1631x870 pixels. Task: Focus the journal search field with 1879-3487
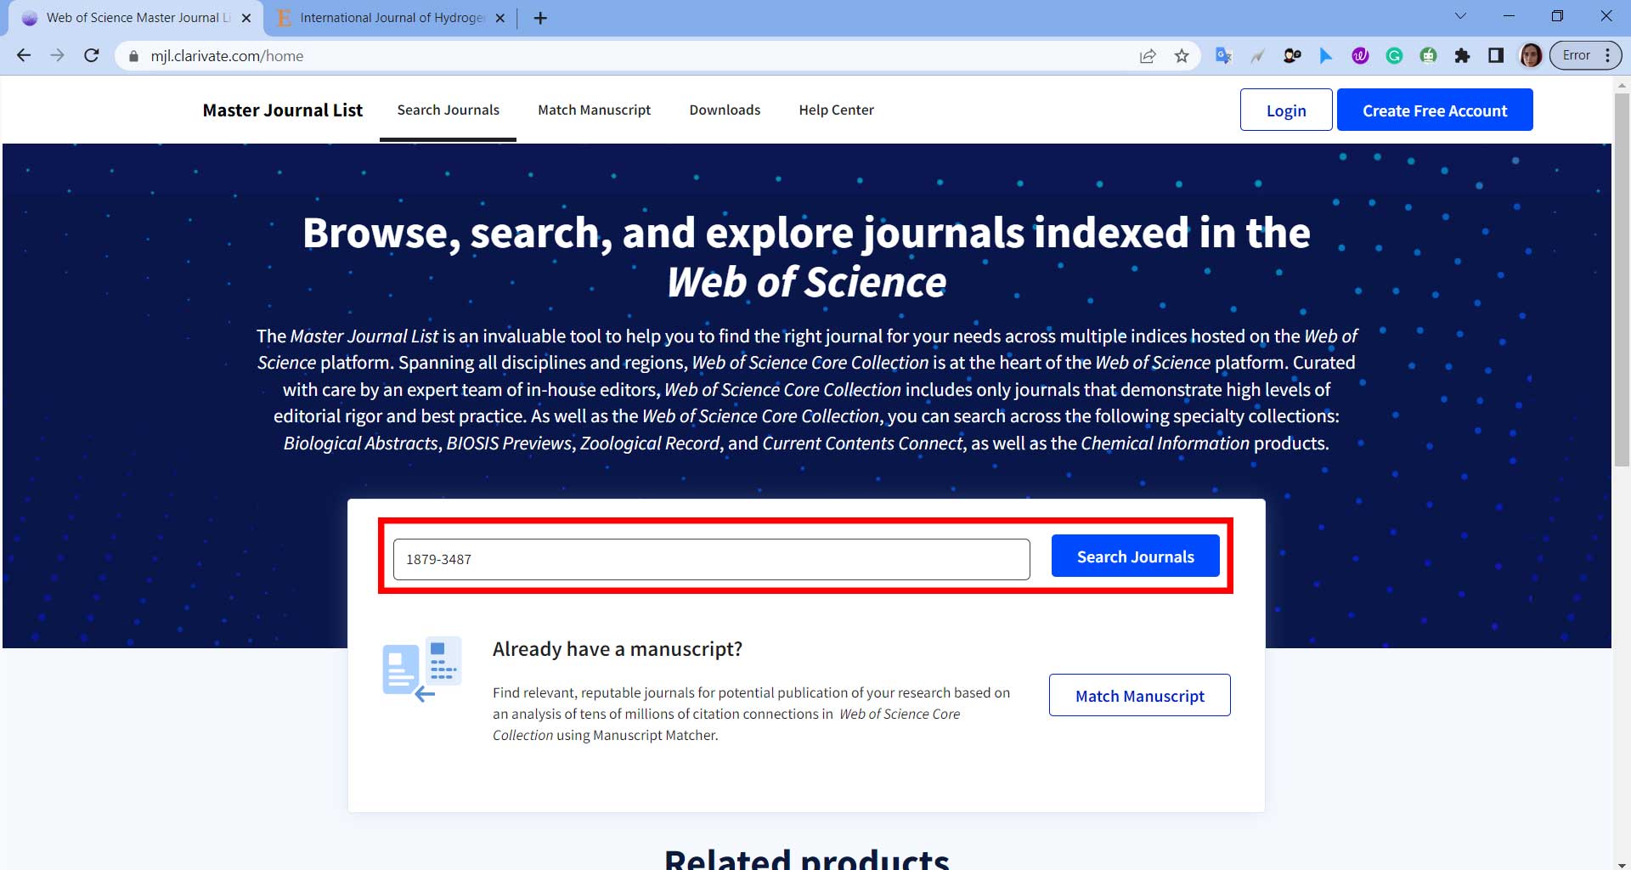tap(712, 559)
